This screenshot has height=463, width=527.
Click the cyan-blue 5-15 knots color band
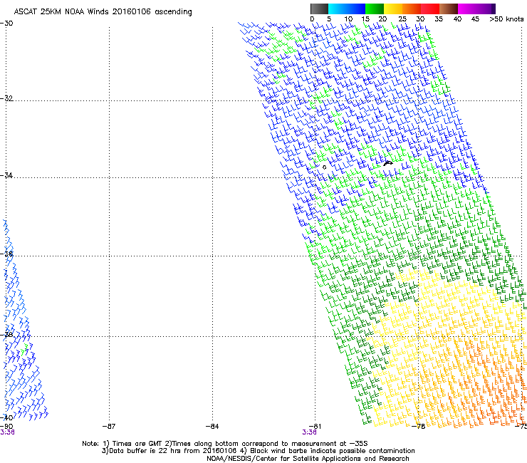347,9
